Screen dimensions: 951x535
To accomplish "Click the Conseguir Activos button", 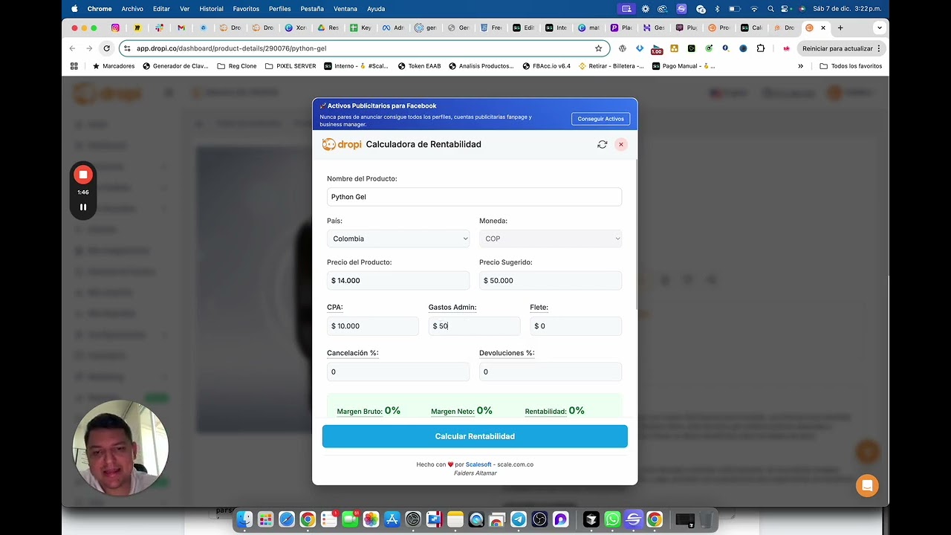I will [600, 119].
